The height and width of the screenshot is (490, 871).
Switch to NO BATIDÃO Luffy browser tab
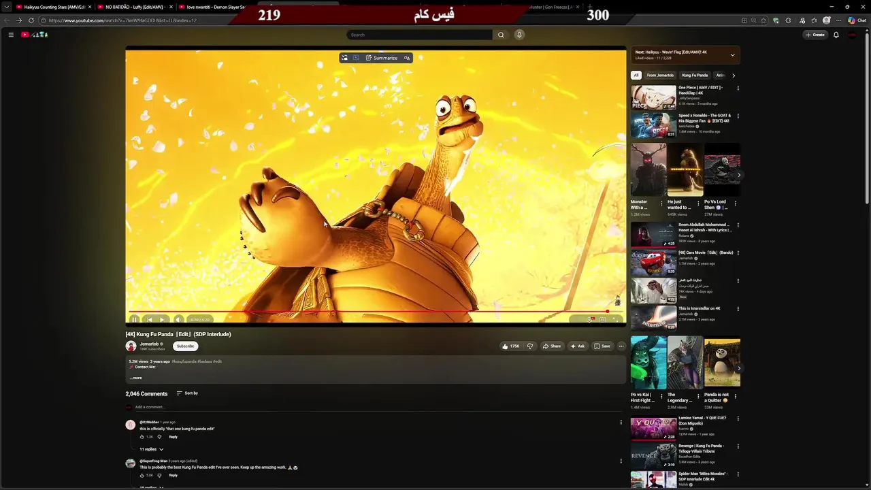[x=133, y=7]
